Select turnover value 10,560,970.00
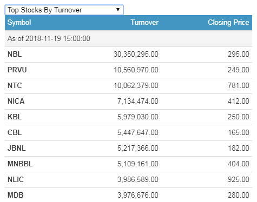This screenshot has width=257, height=202. point(136,70)
